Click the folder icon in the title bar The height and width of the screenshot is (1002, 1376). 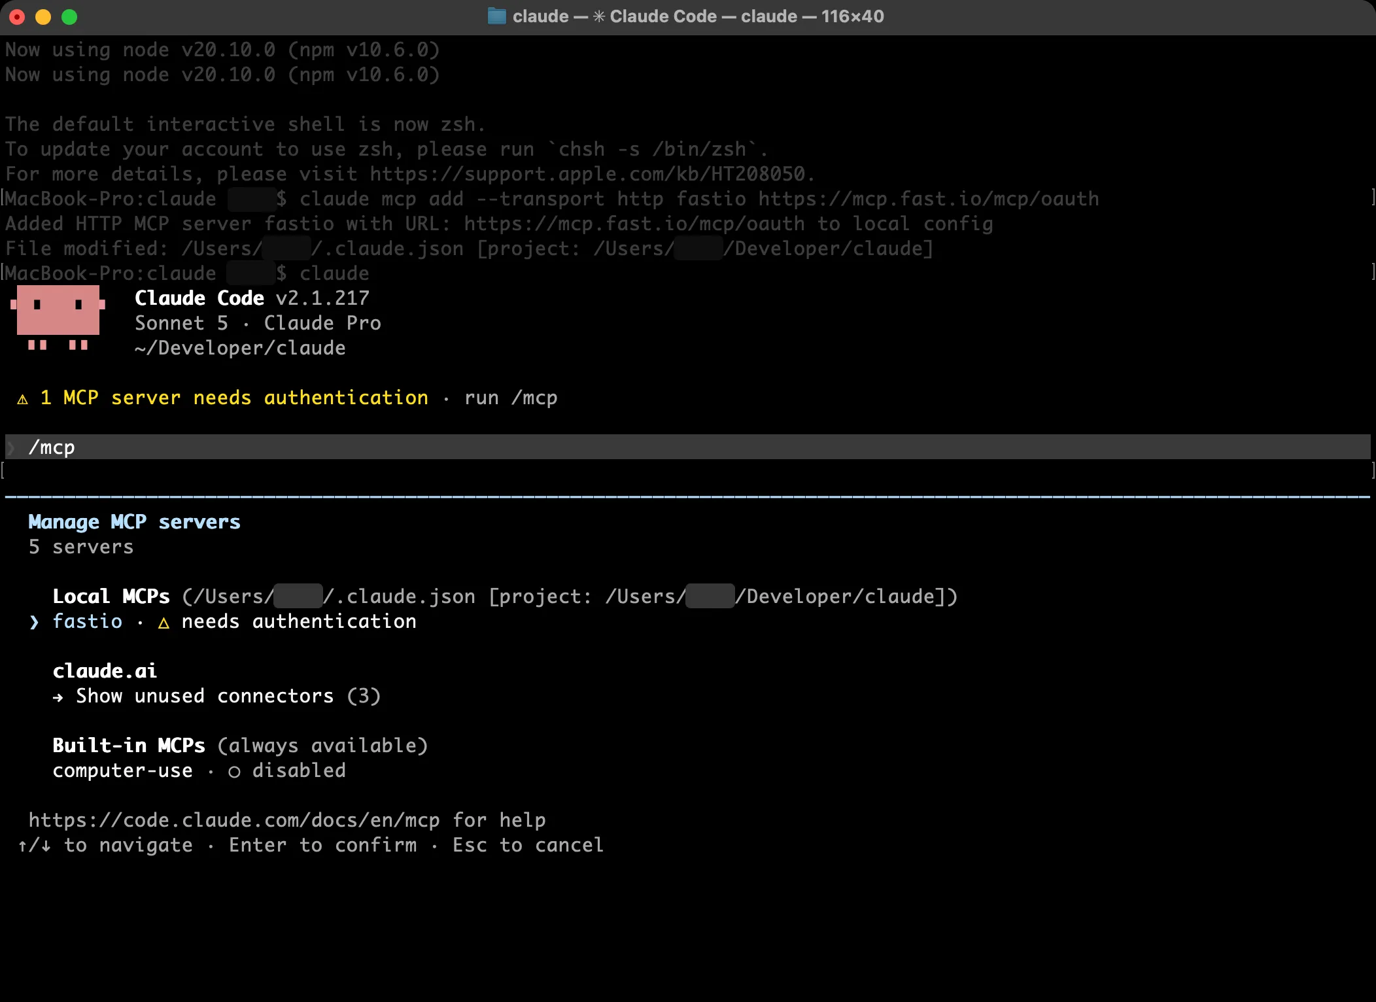click(x=496, y=16)
